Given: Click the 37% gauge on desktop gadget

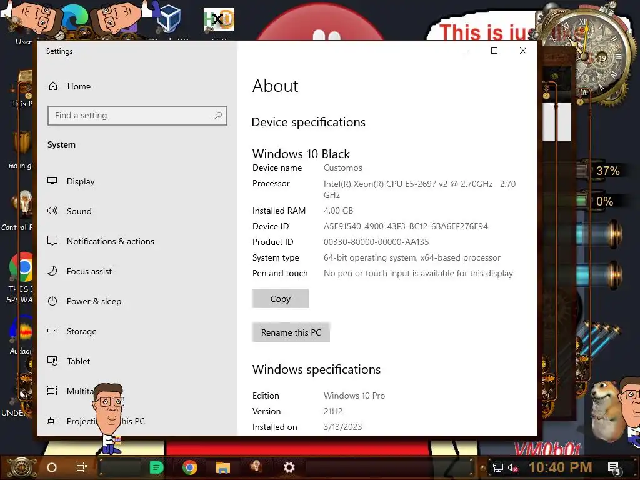Looking at the screenshot, I should (x=607, y=171).
